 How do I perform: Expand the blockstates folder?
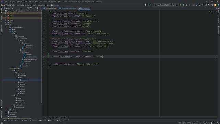16,75
